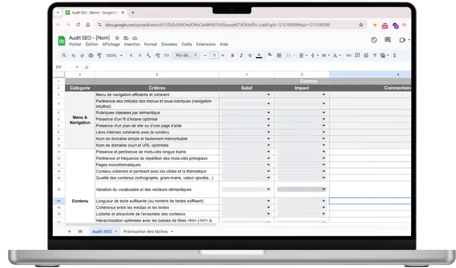The width and height of the screenshot is (456, 268).
Task: Open the Données menu
Action: (x=169, y=44)
